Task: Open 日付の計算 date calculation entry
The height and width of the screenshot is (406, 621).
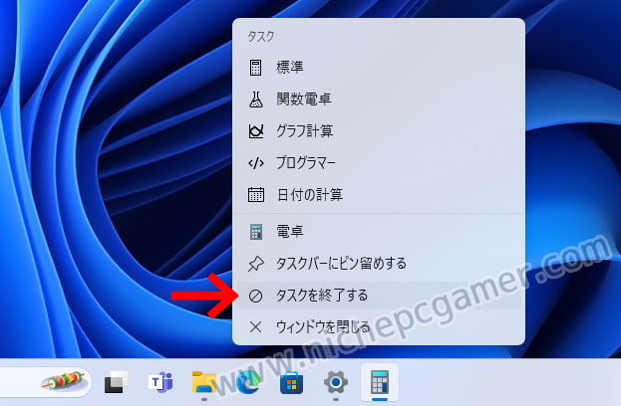Action: [379, 195]
